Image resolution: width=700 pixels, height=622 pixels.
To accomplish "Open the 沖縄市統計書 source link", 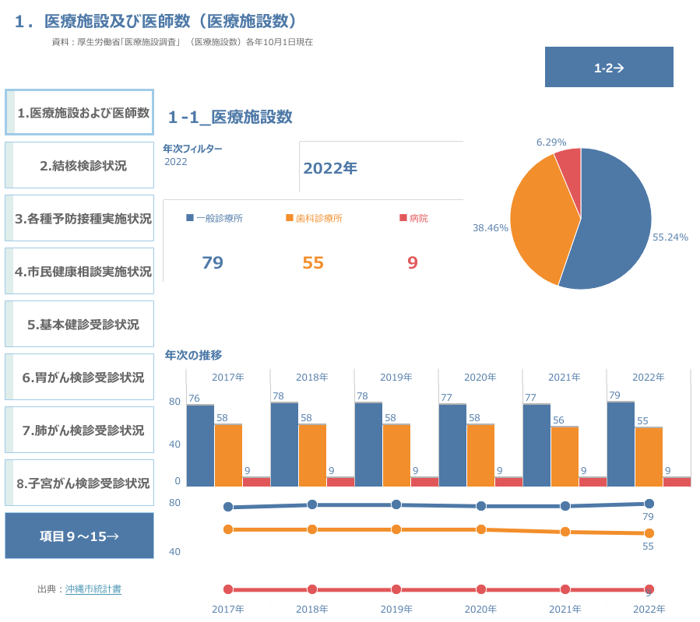I will pyautogui.click(x=93, y=589).
